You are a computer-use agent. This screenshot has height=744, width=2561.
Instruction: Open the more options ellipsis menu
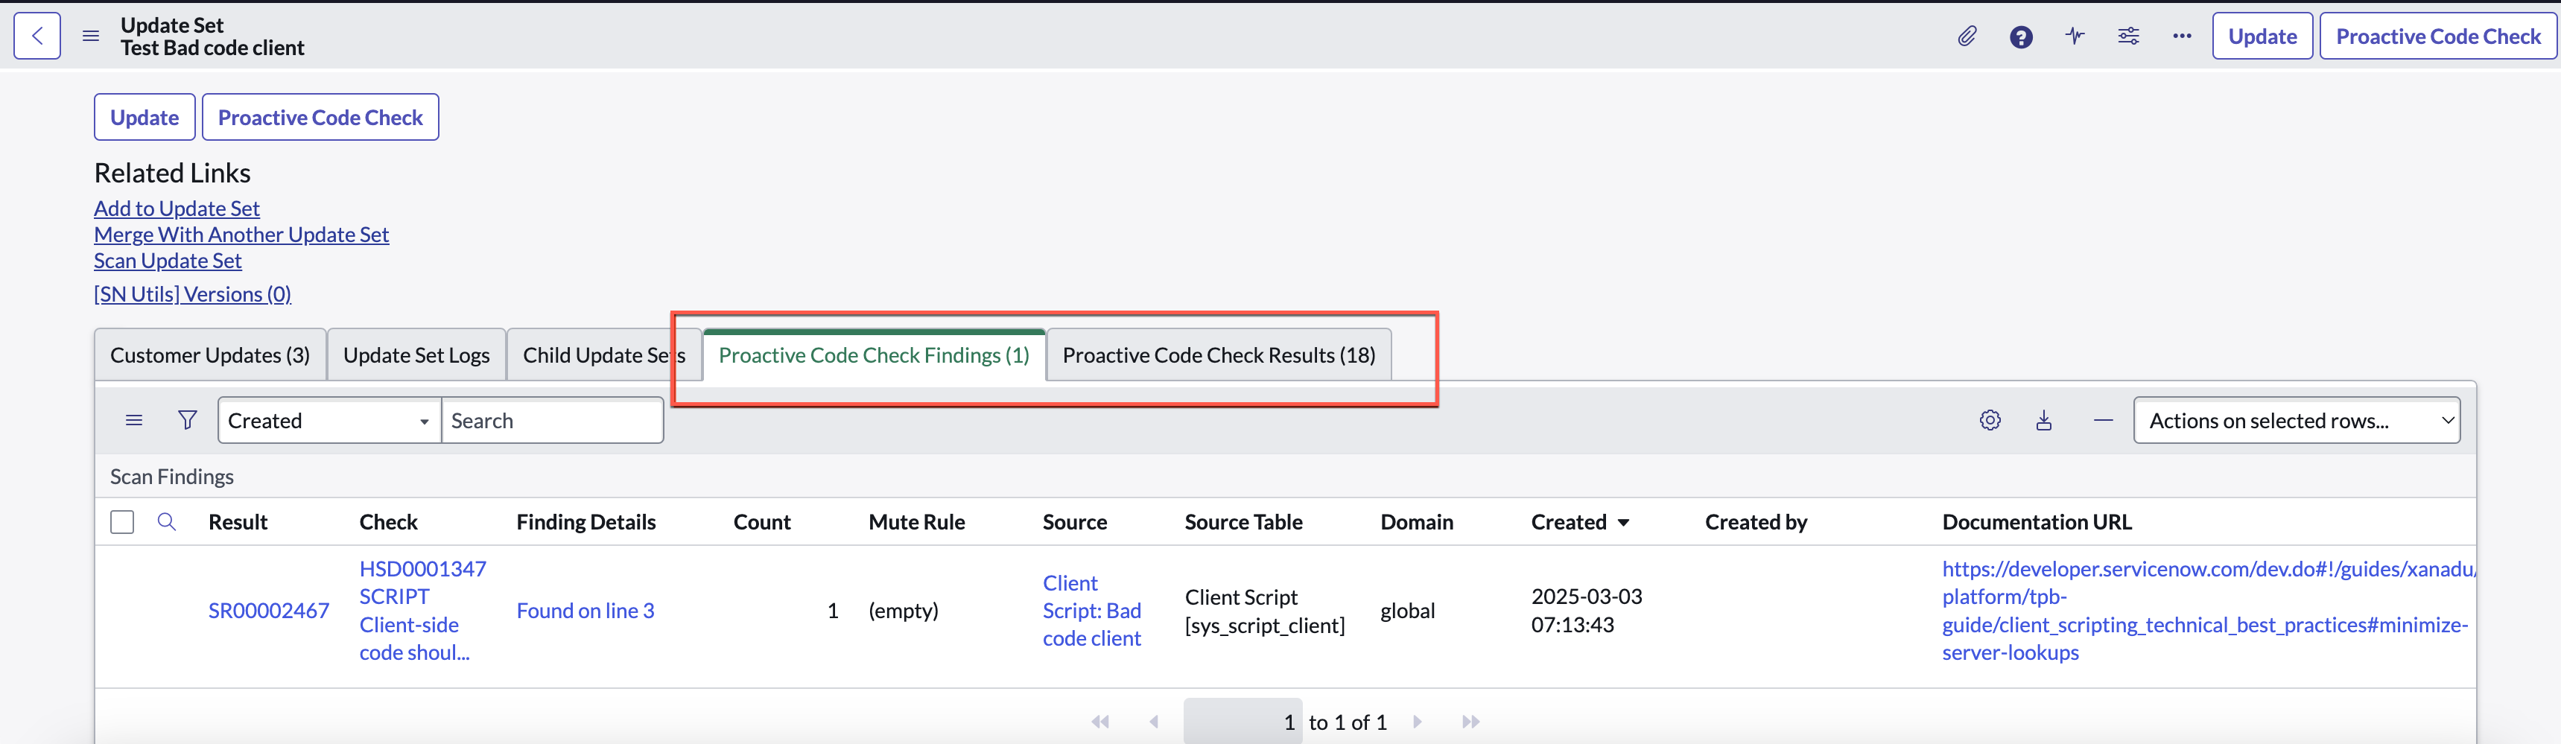(x=2183, y=36)
